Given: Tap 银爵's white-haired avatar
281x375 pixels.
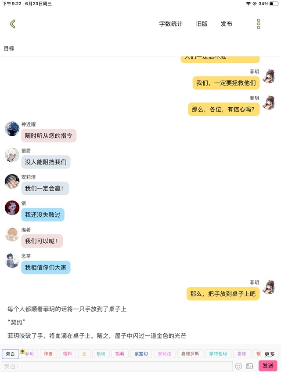Looking at the screenshot, I should (x=12, y=155).
